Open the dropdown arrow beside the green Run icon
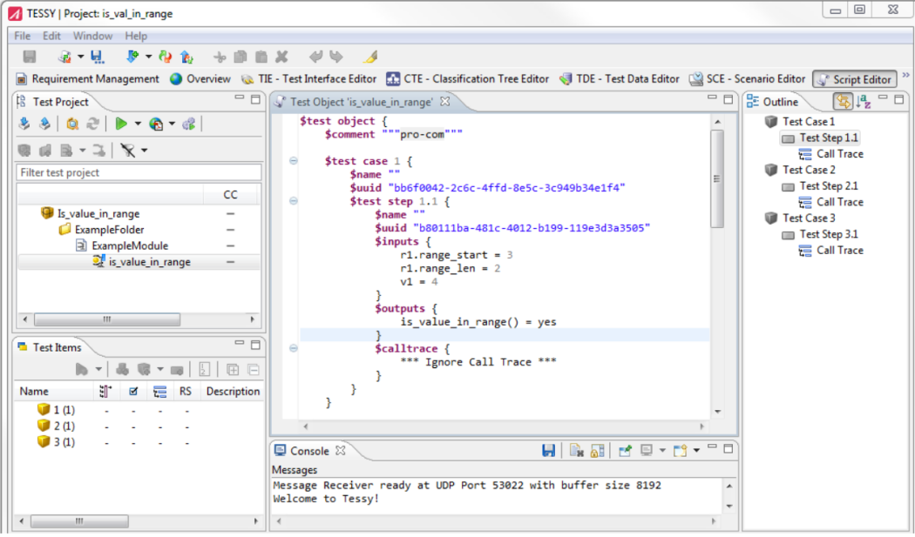 coord(138,124)
